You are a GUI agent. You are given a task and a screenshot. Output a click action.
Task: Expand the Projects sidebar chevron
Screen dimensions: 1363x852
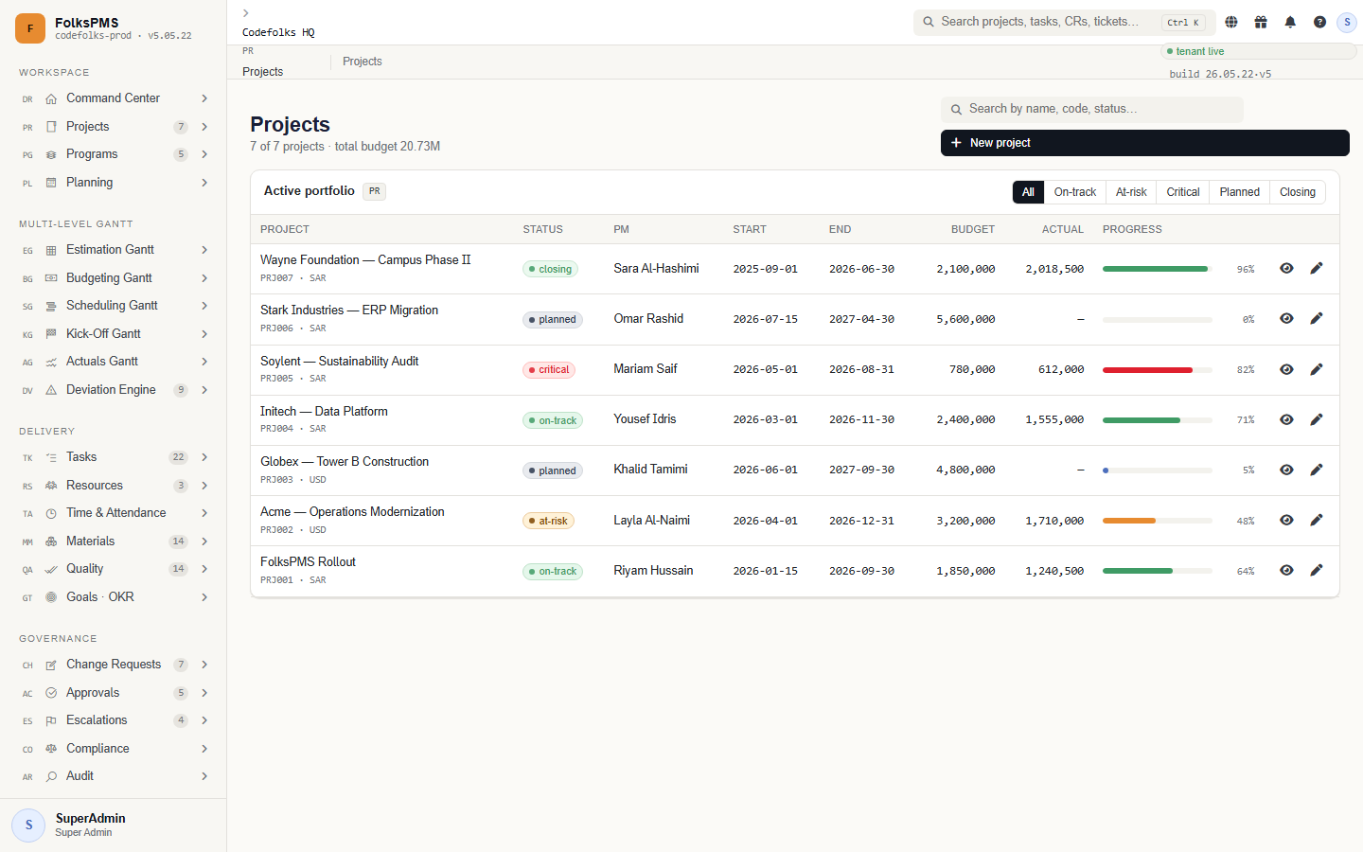point(204,127)
